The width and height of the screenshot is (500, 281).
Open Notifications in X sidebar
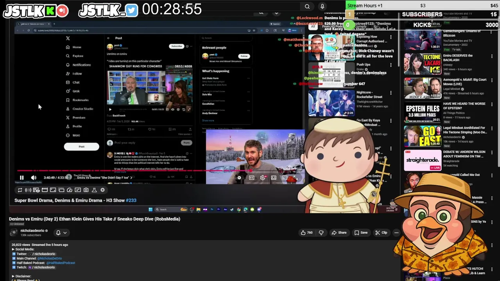(78, 65)
